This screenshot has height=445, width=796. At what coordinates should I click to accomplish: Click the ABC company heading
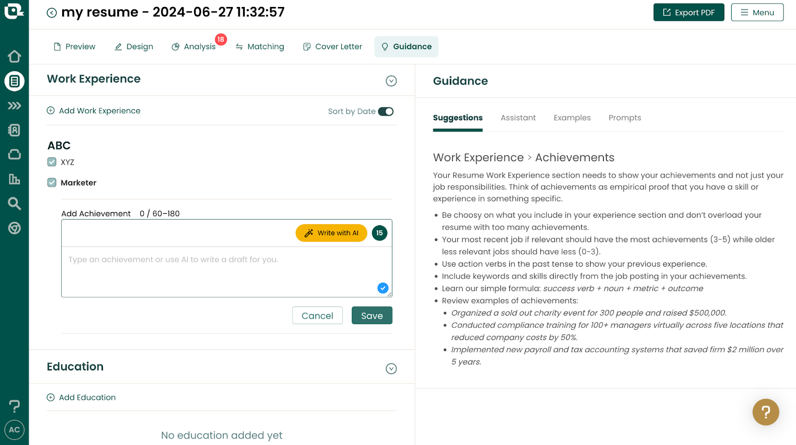tap(59, 146)
